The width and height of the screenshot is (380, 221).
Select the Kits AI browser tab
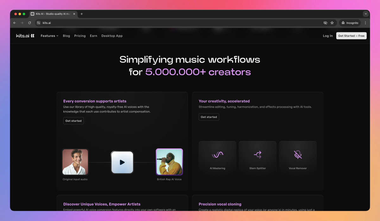(x=53, y=14)
